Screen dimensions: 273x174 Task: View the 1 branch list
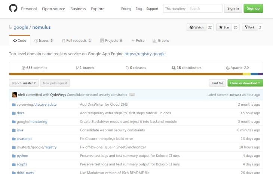85,68
